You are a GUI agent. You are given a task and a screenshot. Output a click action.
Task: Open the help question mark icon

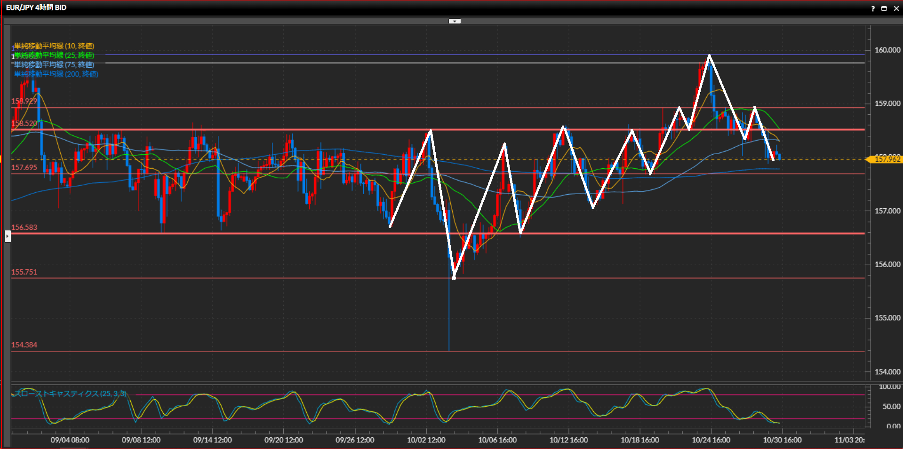(873, 8)
